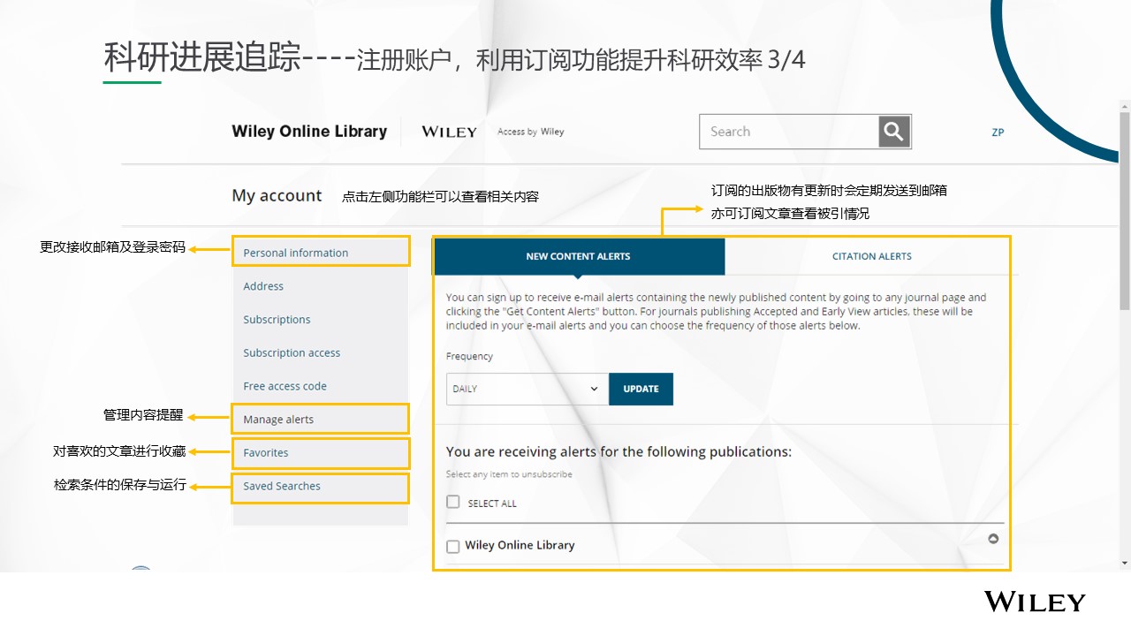Go to the Subscriptions section
1131x636 pixels.
pos(275,319)
